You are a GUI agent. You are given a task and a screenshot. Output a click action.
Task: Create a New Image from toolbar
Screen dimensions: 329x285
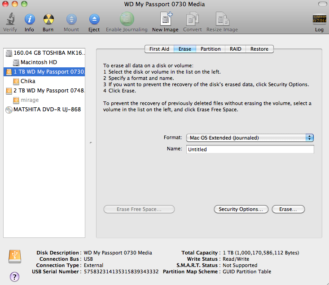tap(166, 19)
